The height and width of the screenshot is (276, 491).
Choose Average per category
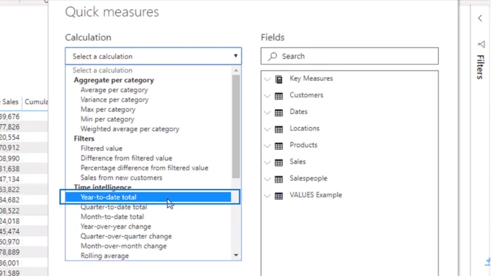pos(114,90)
